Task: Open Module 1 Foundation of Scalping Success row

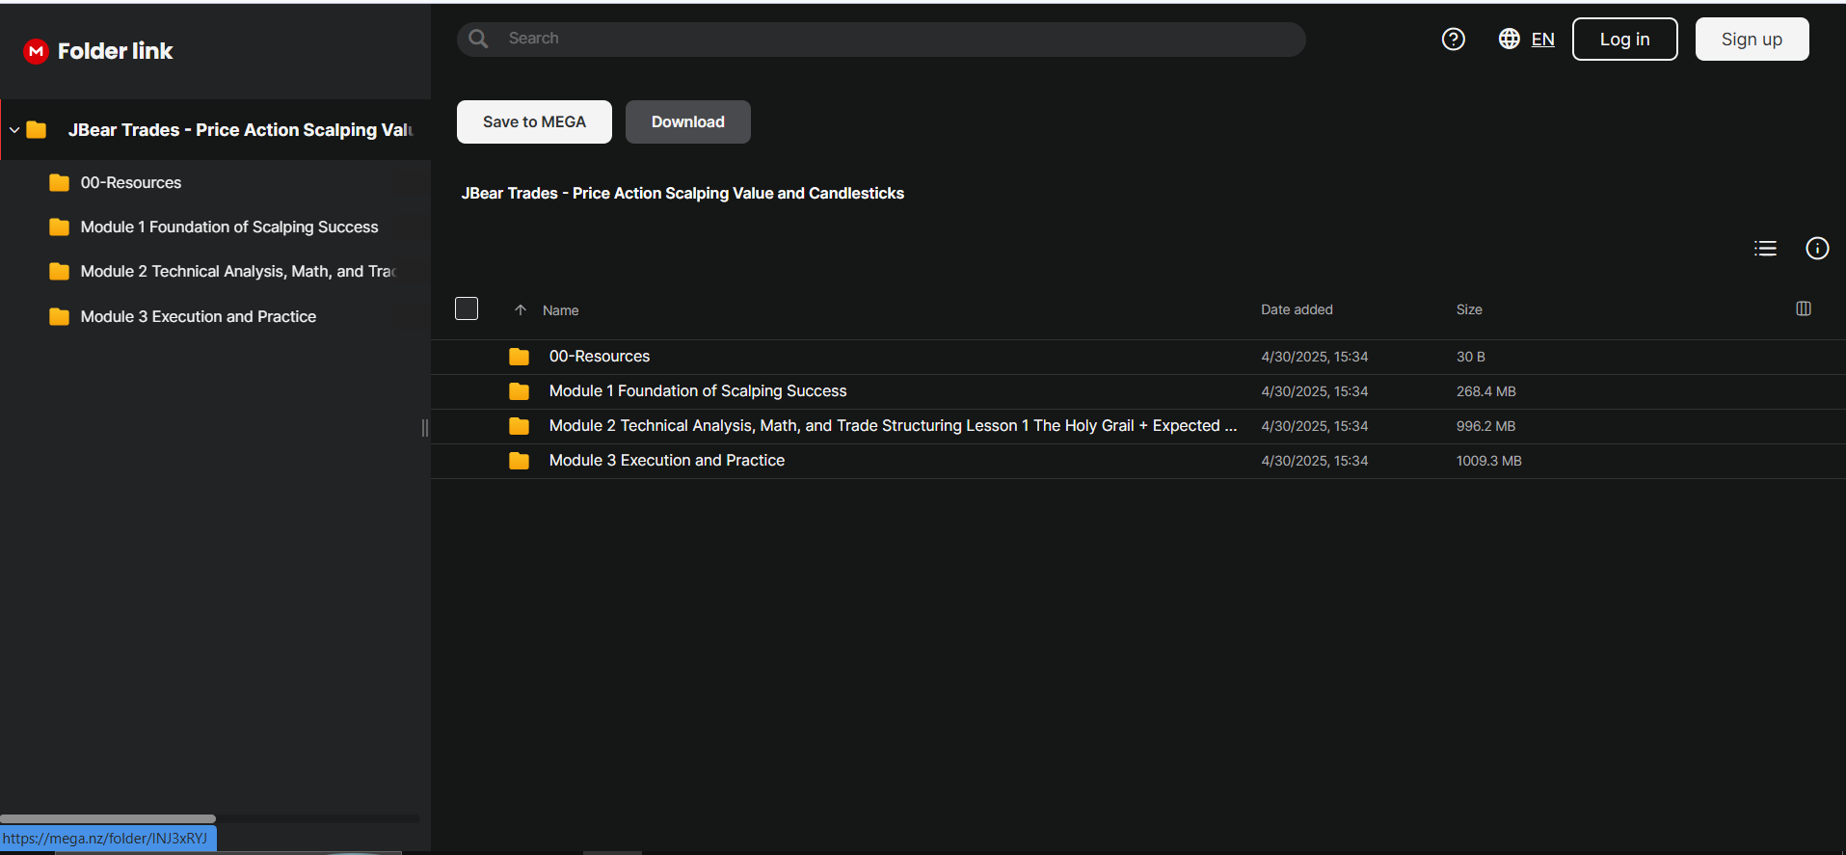Action: (1137, 391)
